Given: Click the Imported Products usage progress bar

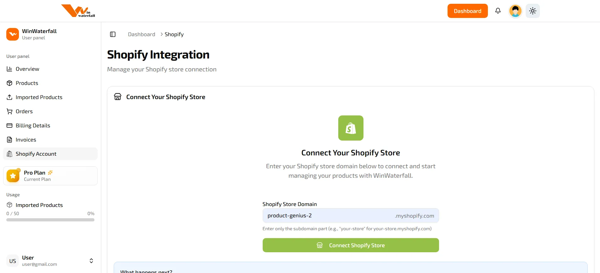Looking at the screenshot, I should [x=50, y=220].
